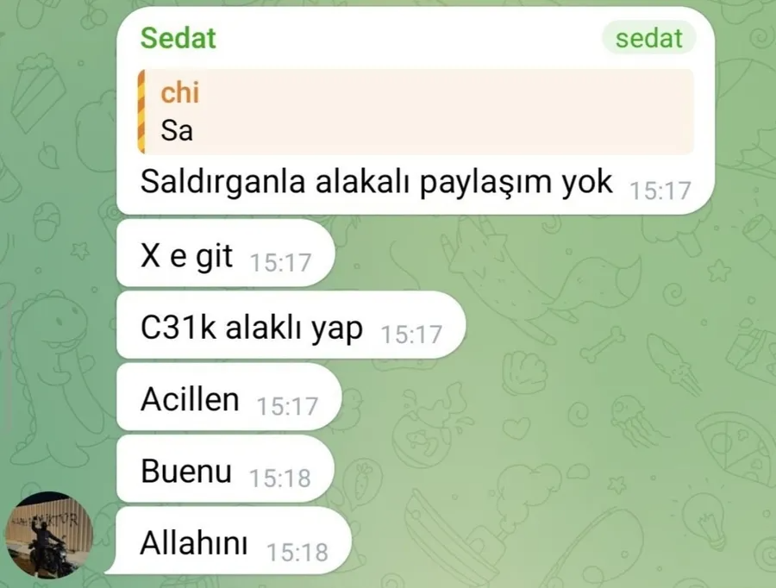Image resolution: width=776 pixels, height=588 pixels.
Task: Select the Buenu message bubble
Action: pyautogui.click(x=225, y=469)
